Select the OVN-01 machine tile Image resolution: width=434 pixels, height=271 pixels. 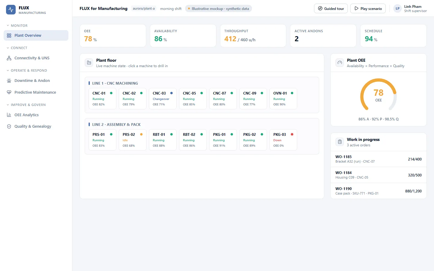tap(283, 98)
